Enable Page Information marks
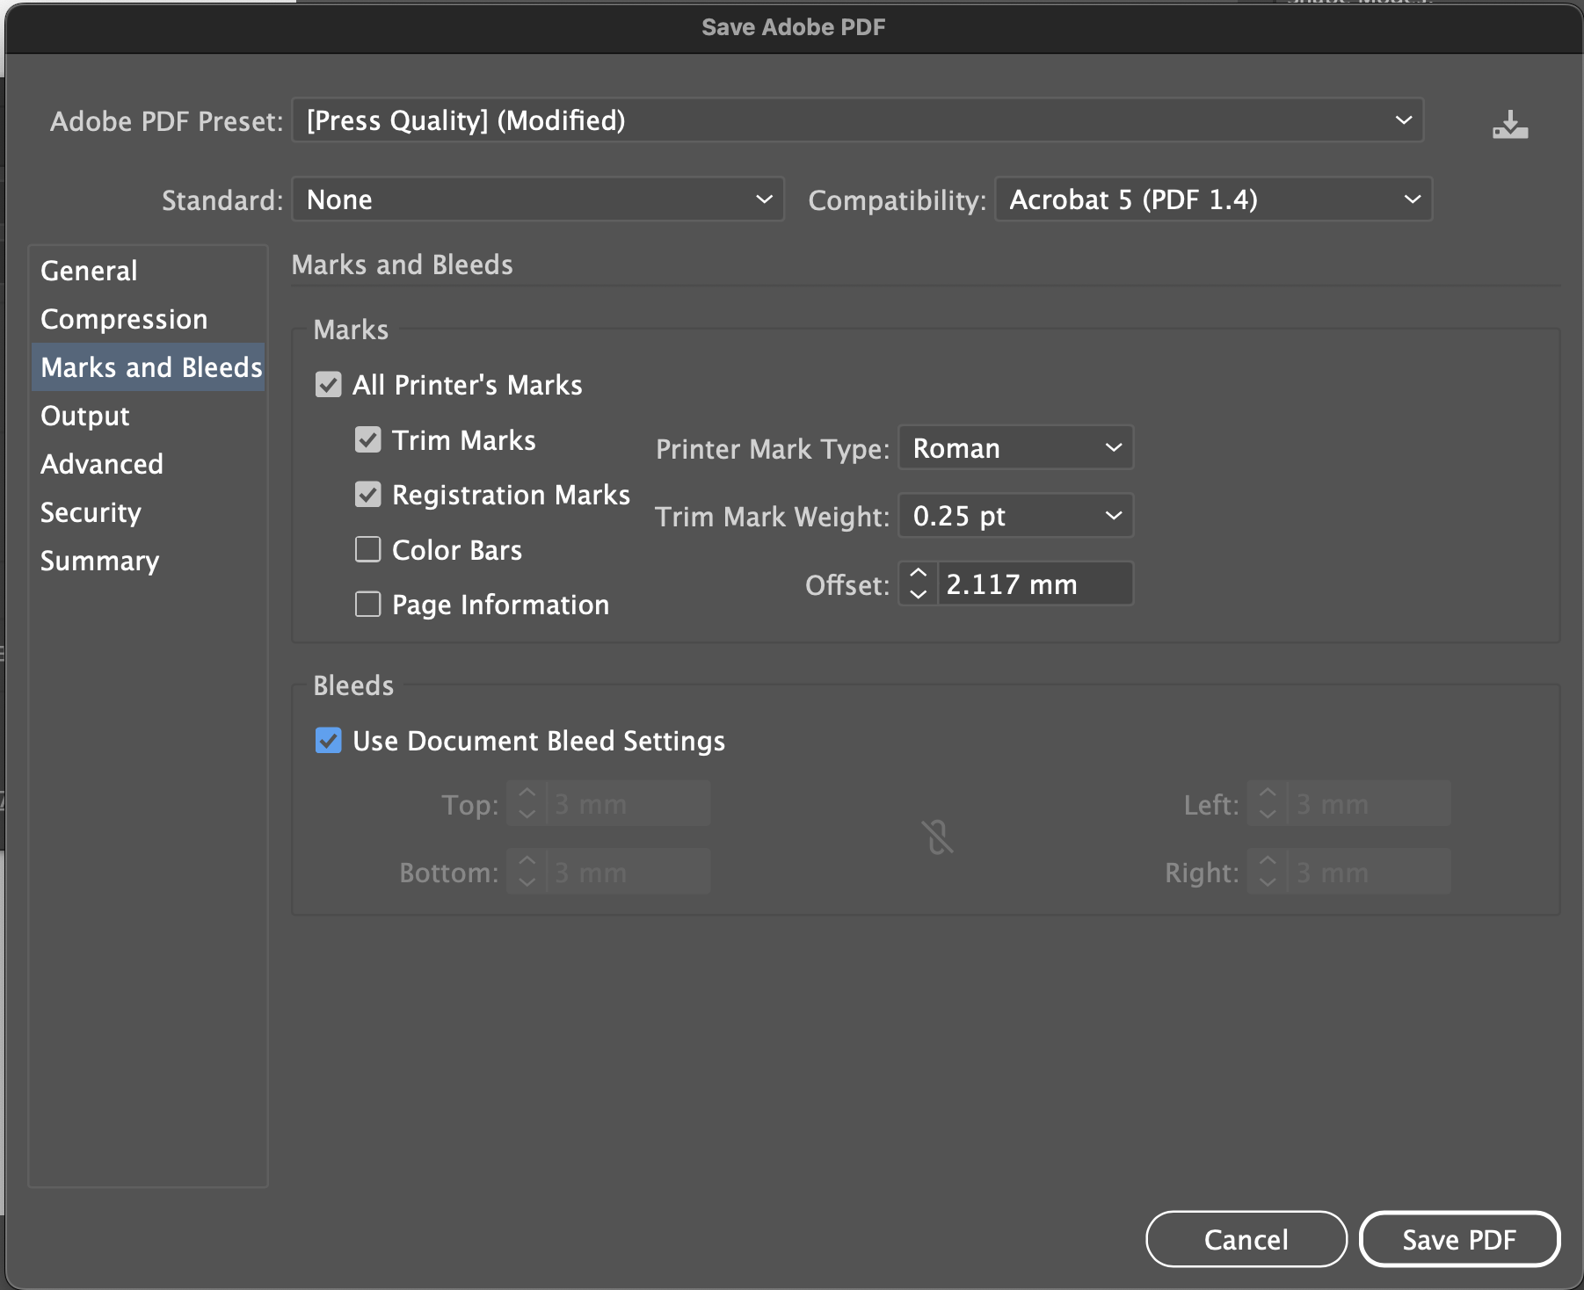The width and height of the screenshot is (1584, 1290). (x=368, y=604)
